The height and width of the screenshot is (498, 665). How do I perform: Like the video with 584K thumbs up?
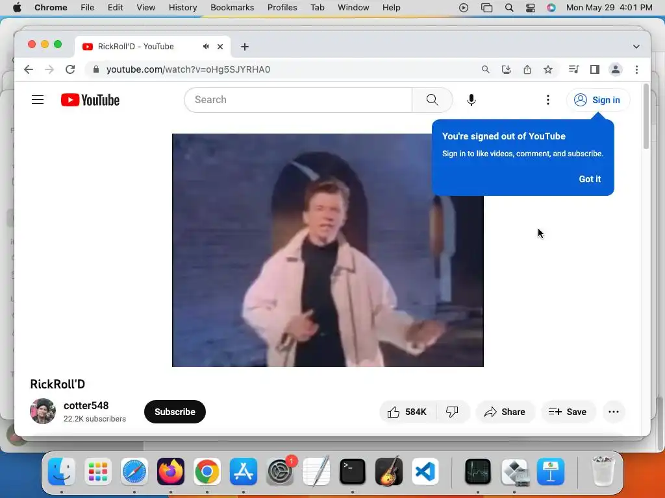pyautogui.click(x=407, y=412)
